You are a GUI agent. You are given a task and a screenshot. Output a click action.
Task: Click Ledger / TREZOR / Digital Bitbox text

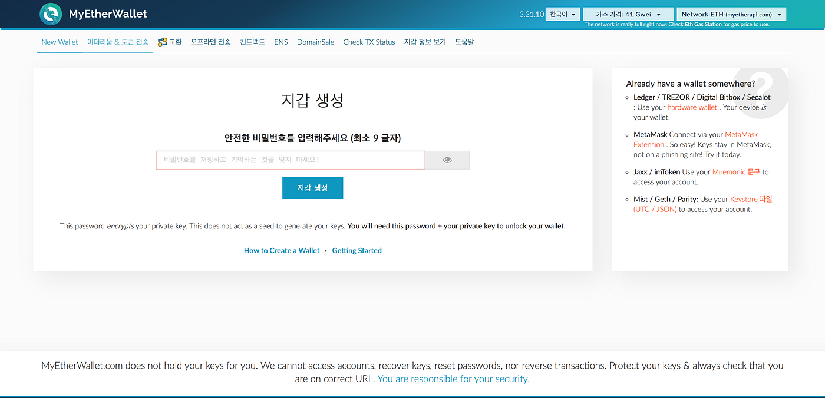(702, 97)
